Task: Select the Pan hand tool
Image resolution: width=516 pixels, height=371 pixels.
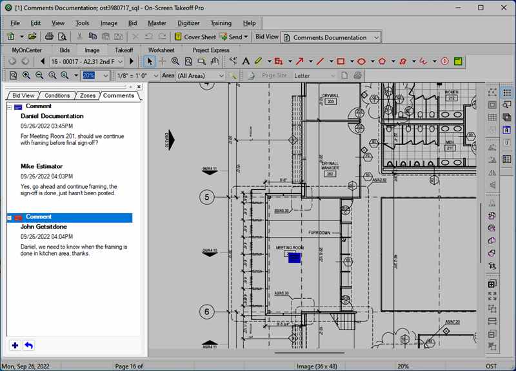Action: [215, 61]
